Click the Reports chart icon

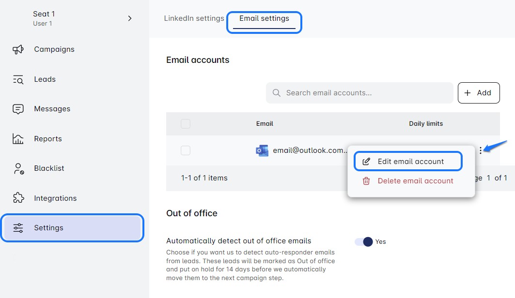pos(18,139)
